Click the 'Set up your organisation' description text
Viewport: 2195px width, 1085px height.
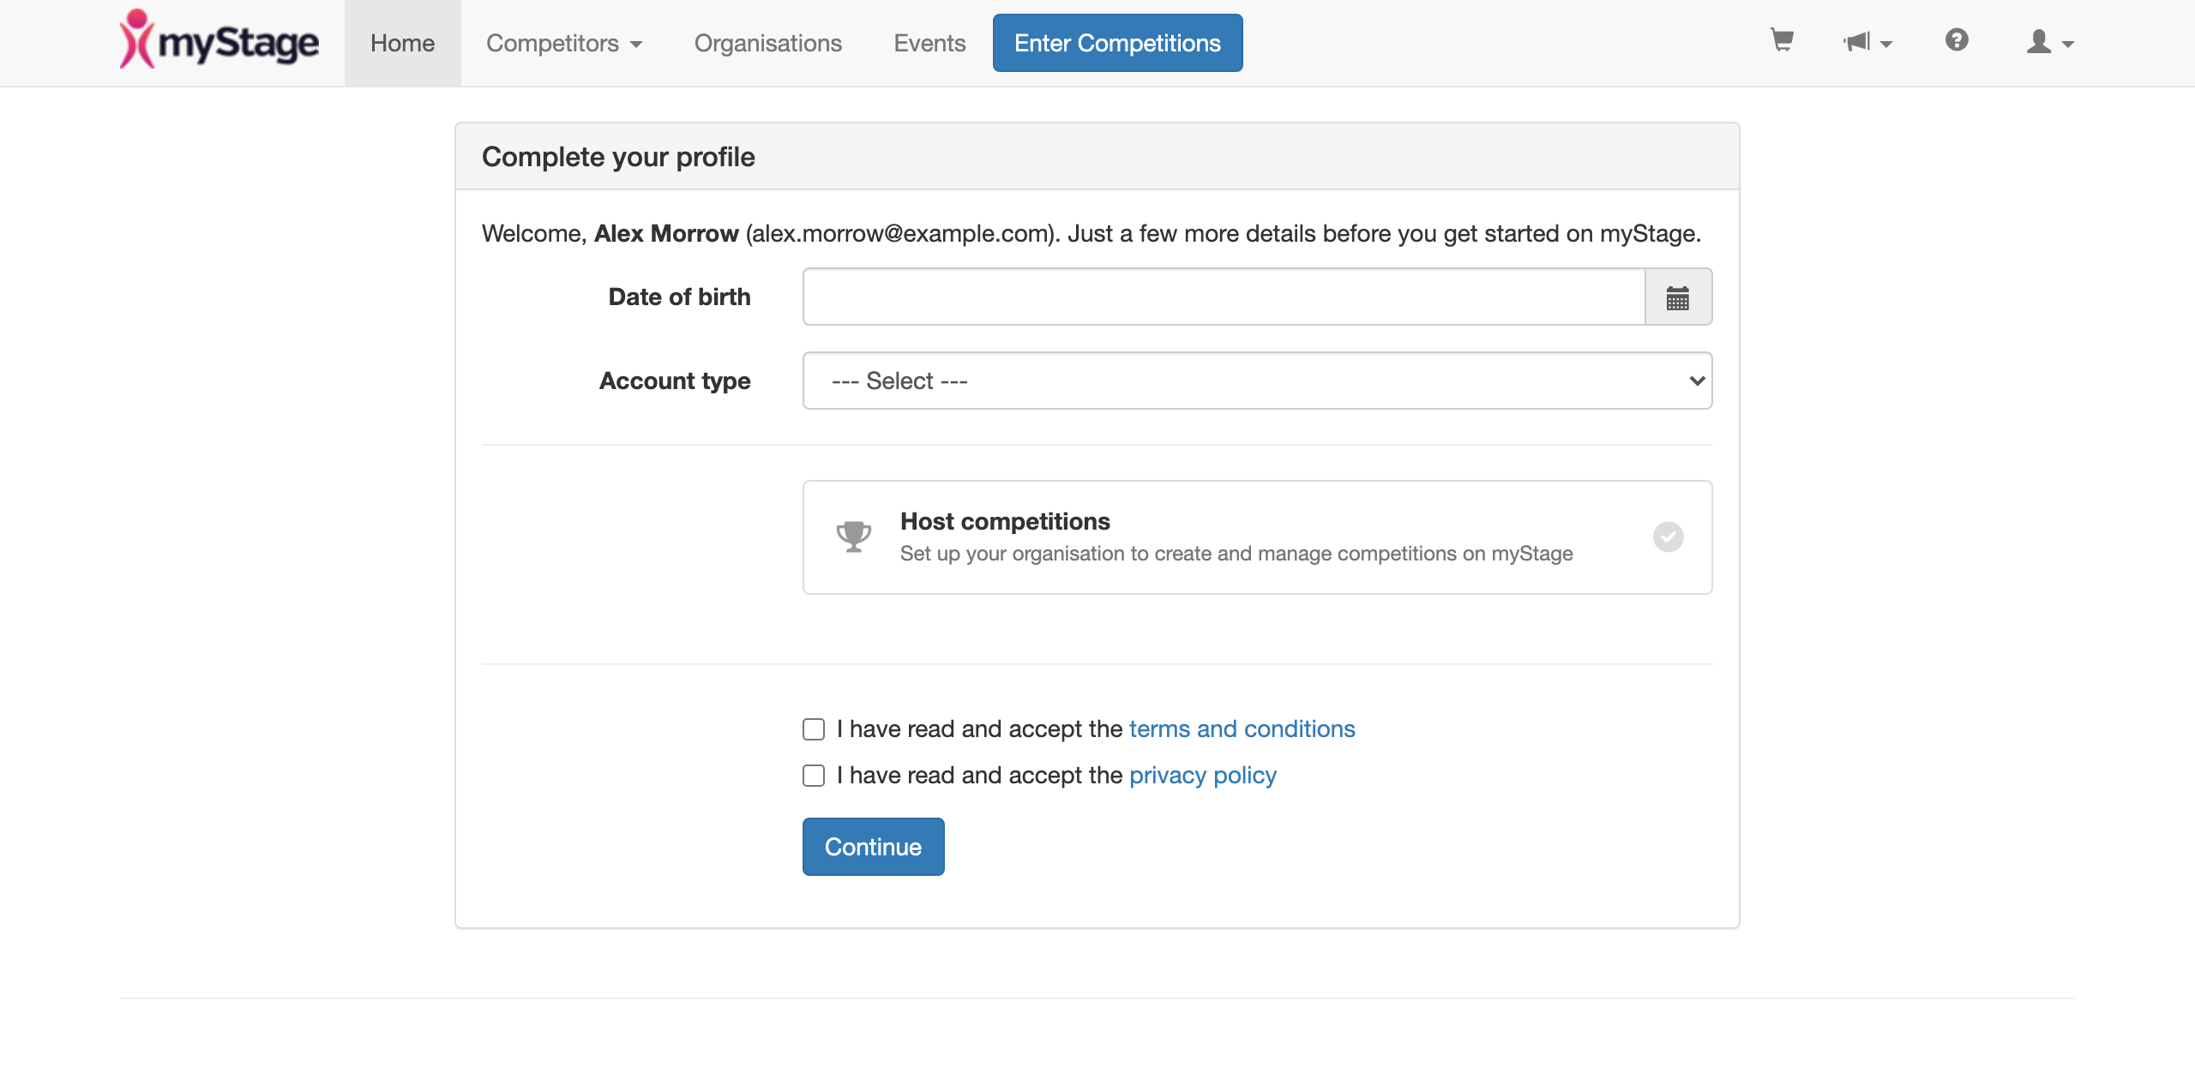point(1236,554)
